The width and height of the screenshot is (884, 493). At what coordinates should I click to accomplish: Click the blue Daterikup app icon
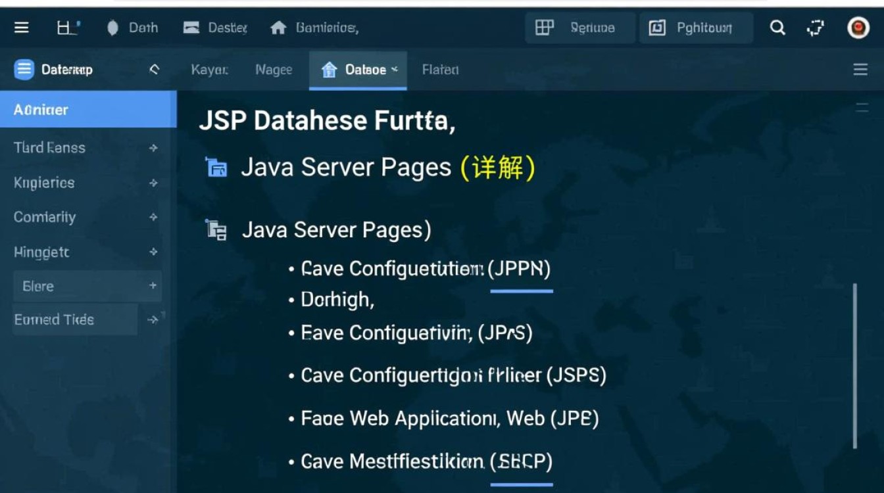(24, 69)
